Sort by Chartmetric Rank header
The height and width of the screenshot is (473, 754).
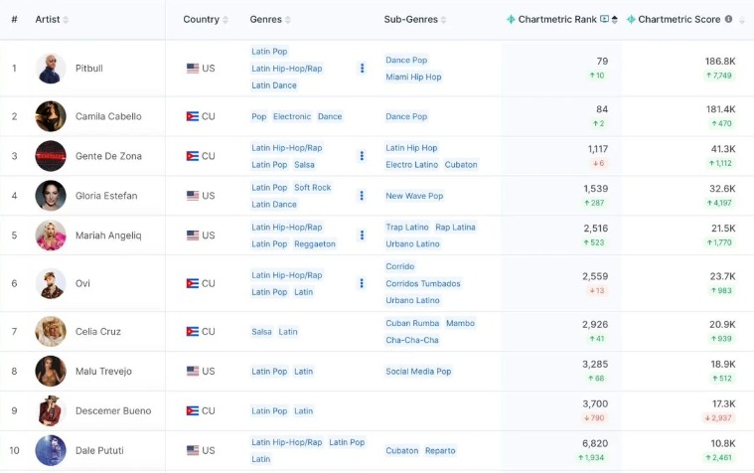tap(557, 20)
